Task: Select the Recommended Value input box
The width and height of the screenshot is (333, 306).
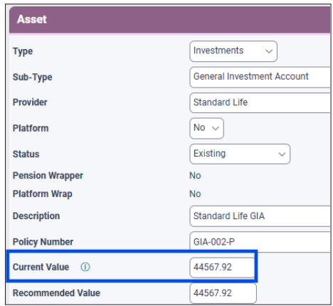Action: tap(223, 293)
